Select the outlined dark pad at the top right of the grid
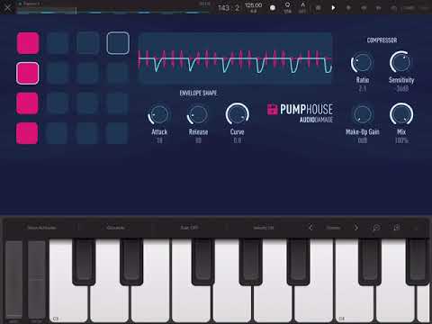The image size is (432, 324). [x=118, y=43]
